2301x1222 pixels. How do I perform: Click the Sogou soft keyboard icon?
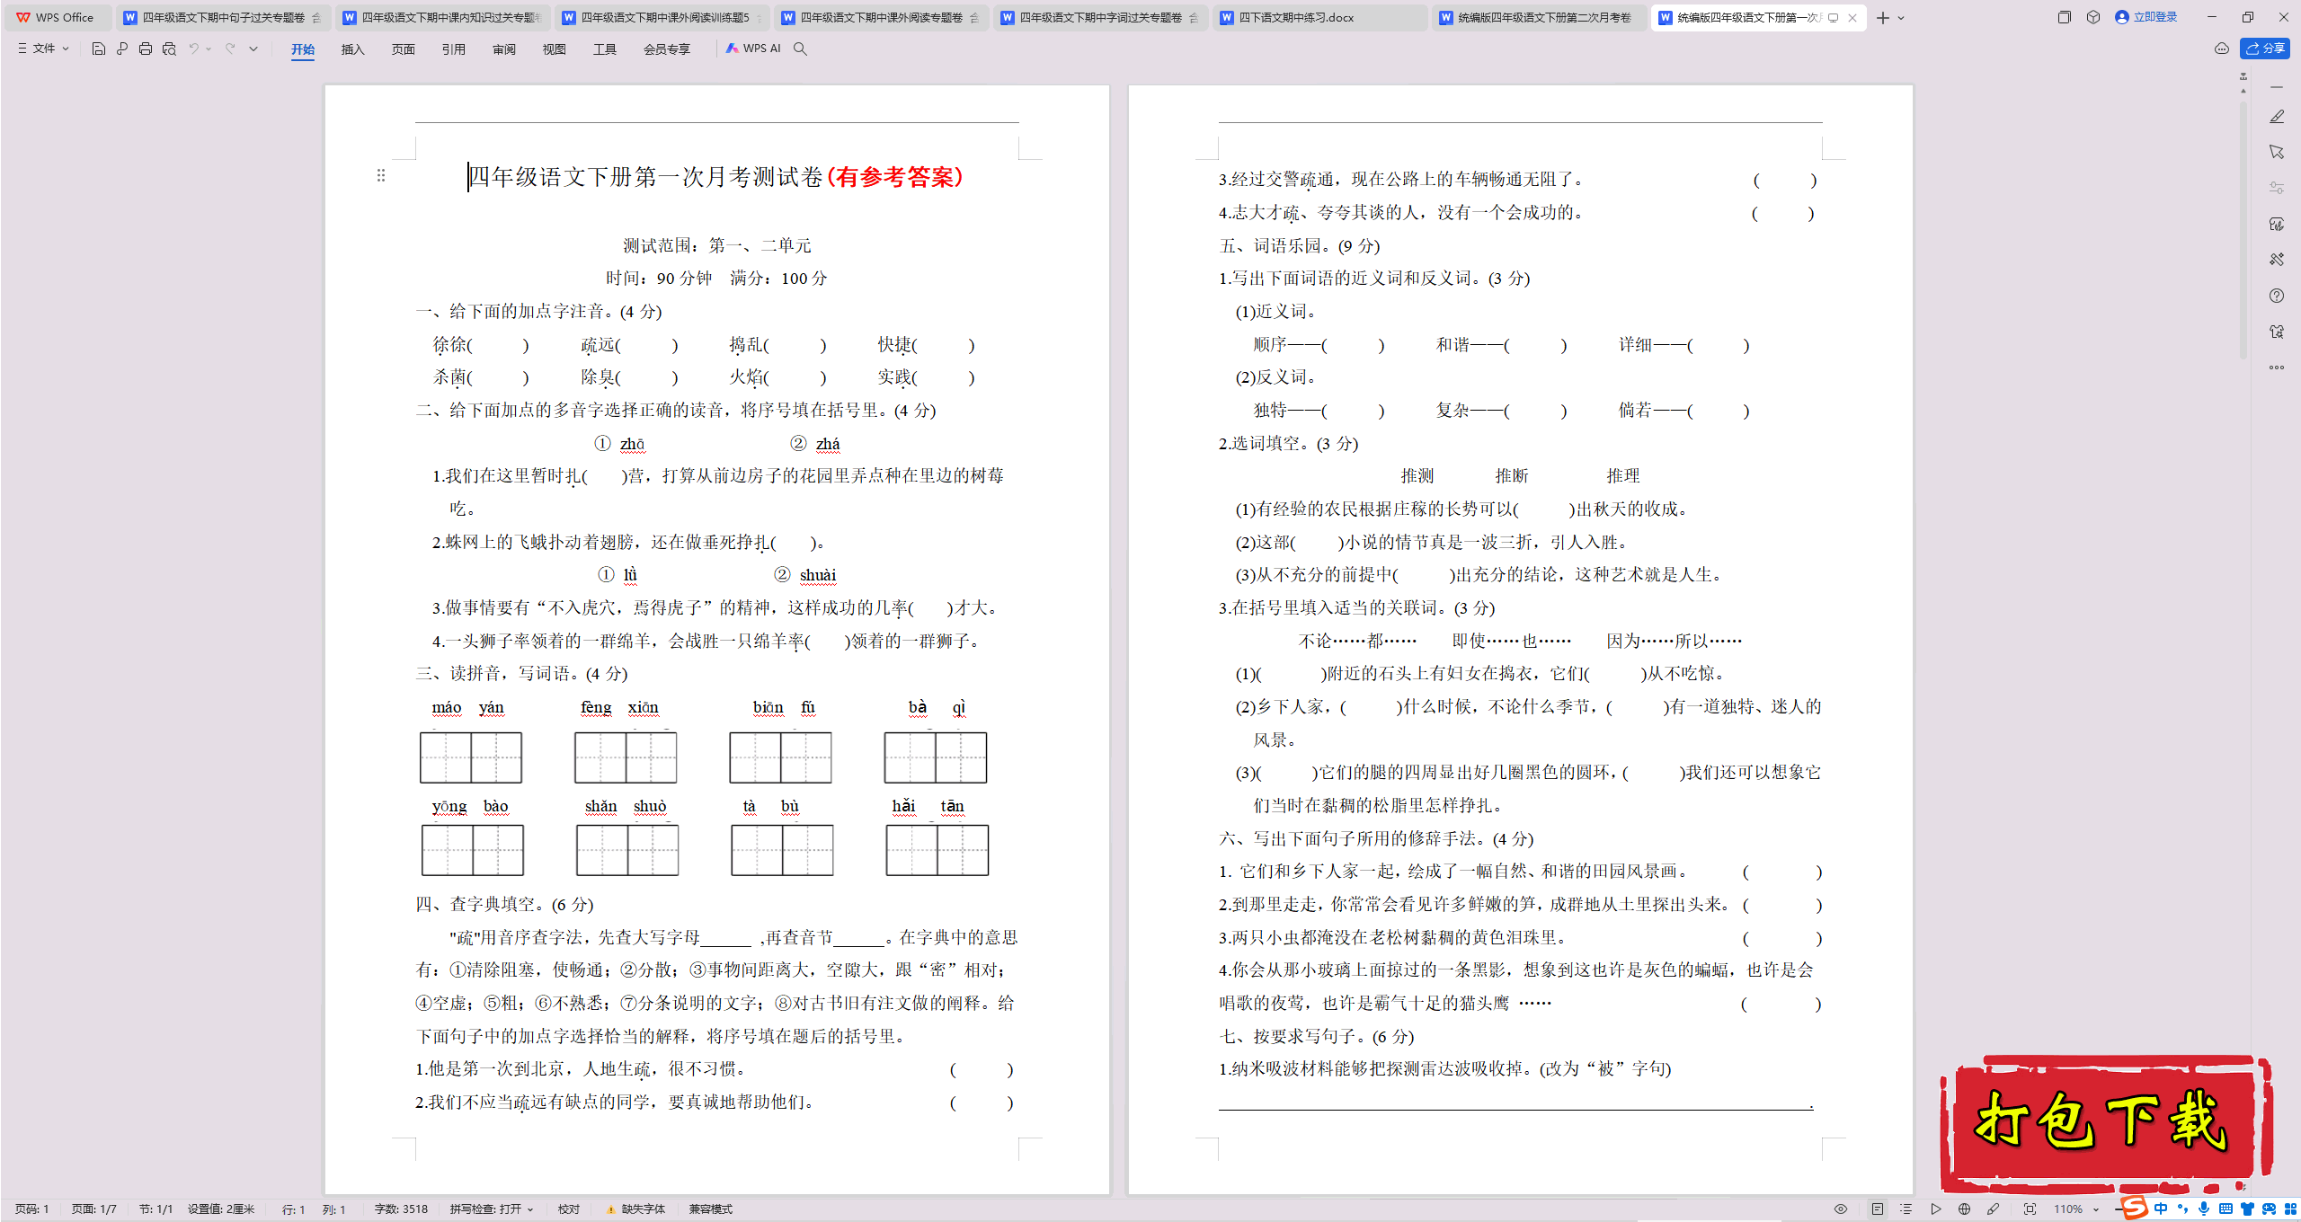pyautogui.click(x=2225, y=1209)
